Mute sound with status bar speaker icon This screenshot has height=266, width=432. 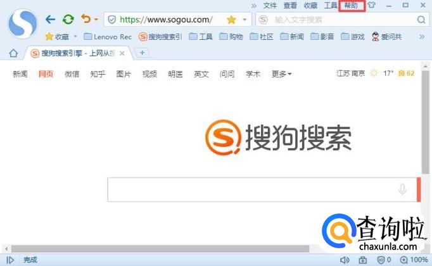(345, 260)
